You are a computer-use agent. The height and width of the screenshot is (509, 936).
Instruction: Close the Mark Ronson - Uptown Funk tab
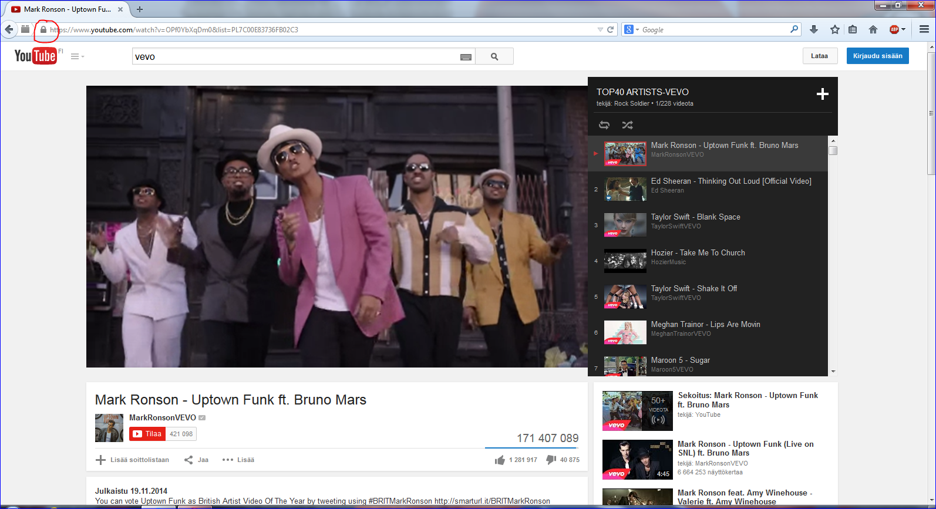[x=120, y=9]
